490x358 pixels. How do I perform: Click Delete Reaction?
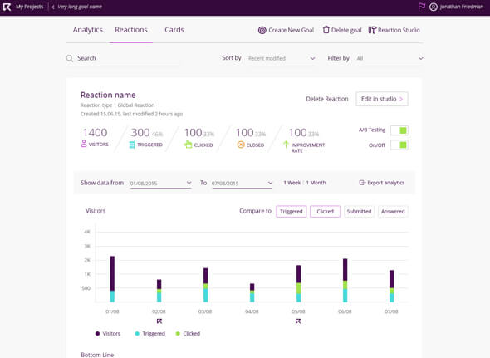point(327,99)
